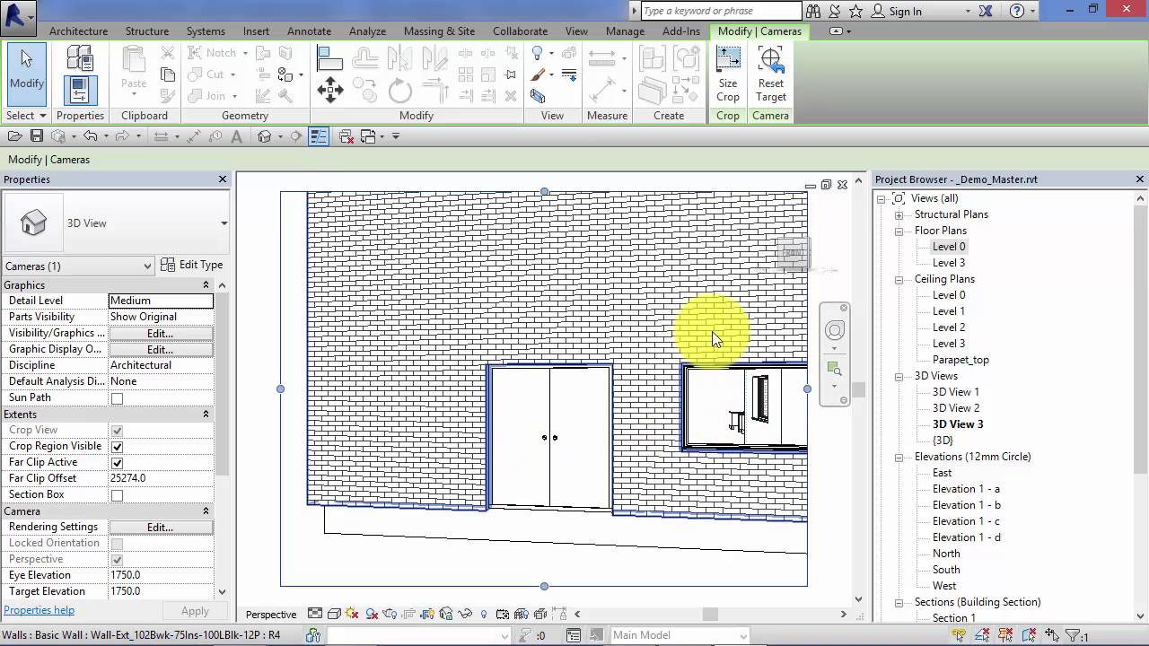Open Default 3D View house icon
This screenshot has width=1149, height=646.
tap(264, 136)
